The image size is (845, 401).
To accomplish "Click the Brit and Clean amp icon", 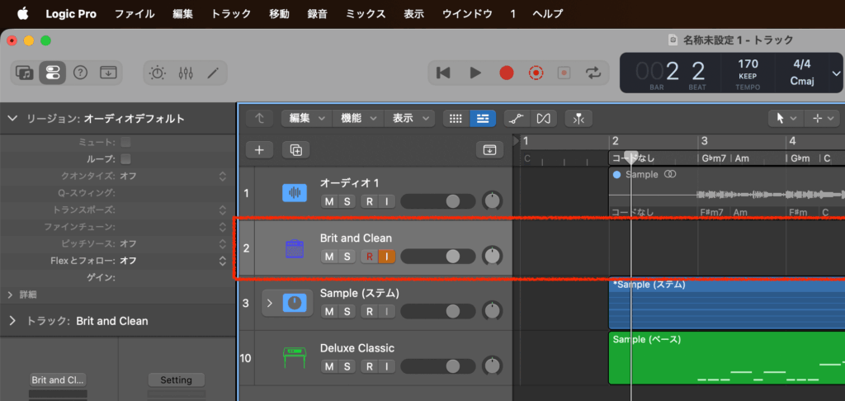I will pyautogui.click(x=295, y=248).
